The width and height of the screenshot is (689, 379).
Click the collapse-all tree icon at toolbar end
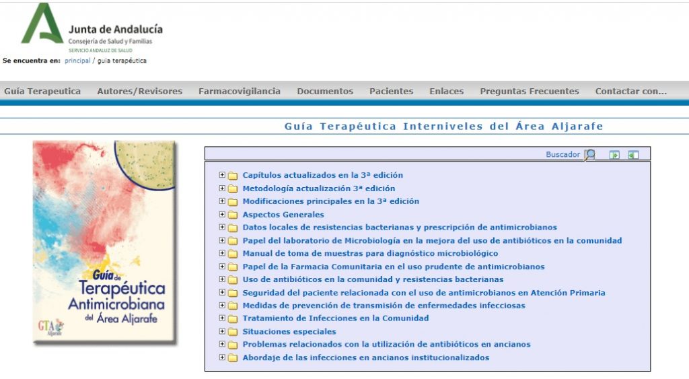633,155
